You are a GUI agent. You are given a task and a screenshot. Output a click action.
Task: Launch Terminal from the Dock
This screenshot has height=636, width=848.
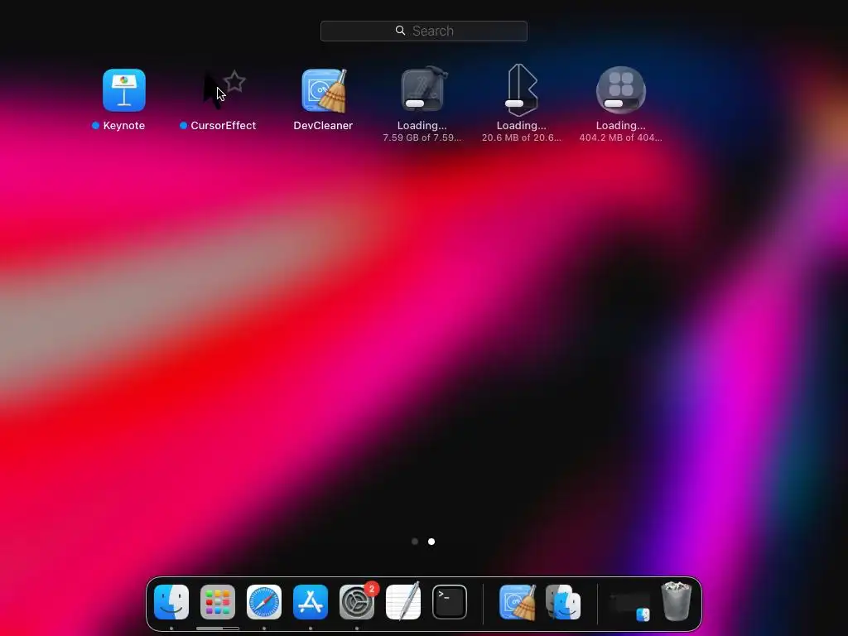[450, 602]
